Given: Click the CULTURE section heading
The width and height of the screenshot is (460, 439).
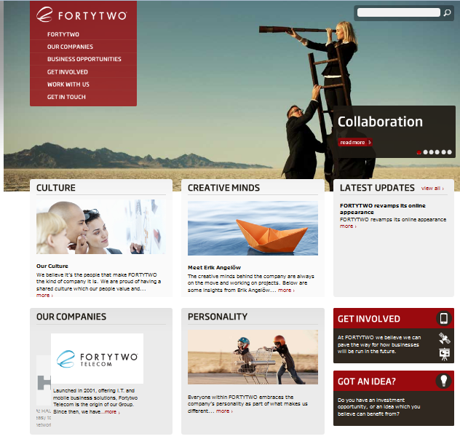Looking at the screenshot, I should click(56, 188).
